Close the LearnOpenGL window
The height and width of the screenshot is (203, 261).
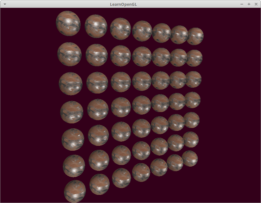[x=256, y=4]
